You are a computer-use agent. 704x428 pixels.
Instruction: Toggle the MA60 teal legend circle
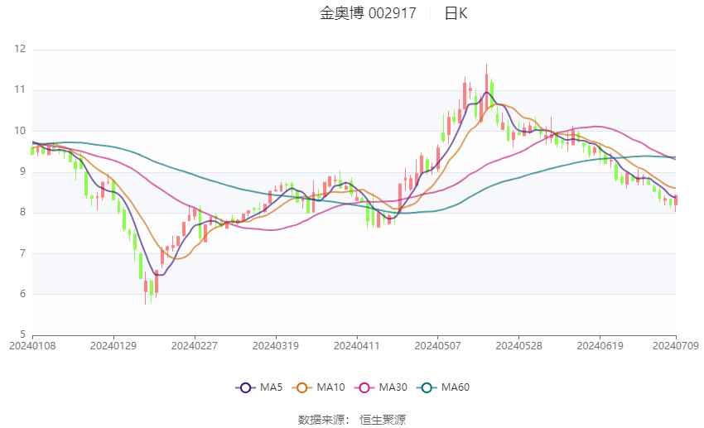point(427,387)
